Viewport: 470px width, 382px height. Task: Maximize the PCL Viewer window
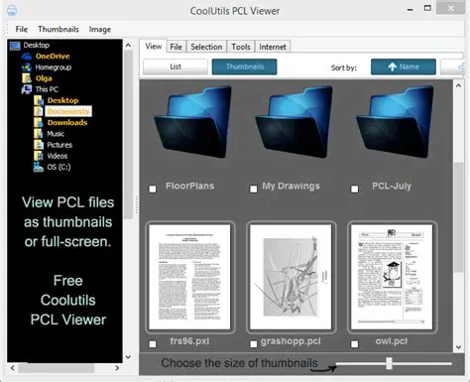[427, 8]
